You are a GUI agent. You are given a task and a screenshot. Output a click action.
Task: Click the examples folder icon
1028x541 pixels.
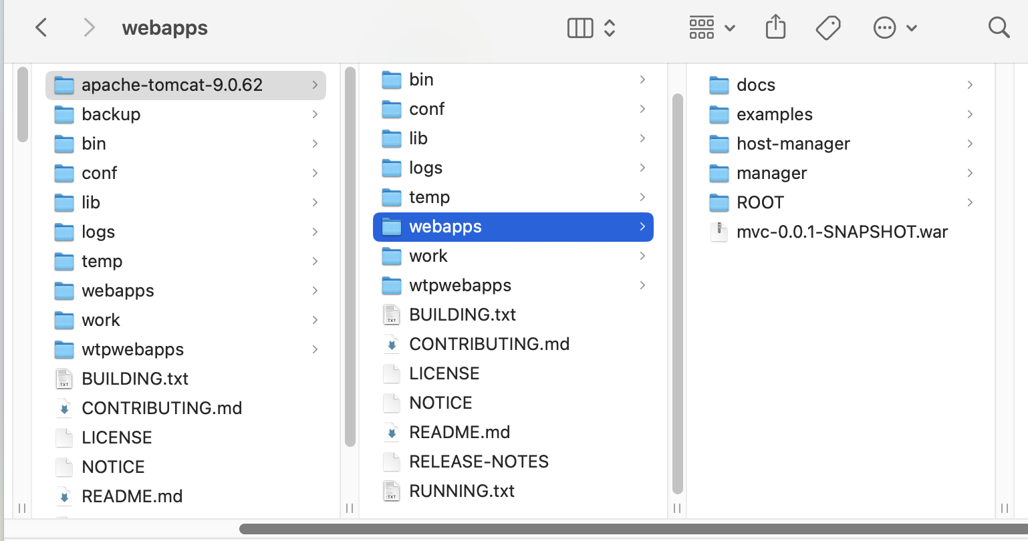719,114
